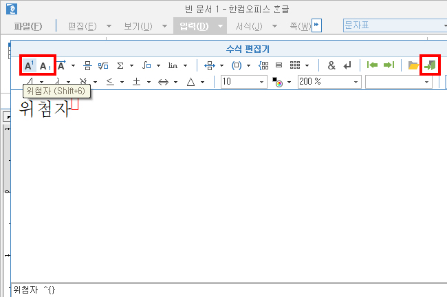Insert a square root template
Viewport: 447px width, 297px height.
(103, 66)
